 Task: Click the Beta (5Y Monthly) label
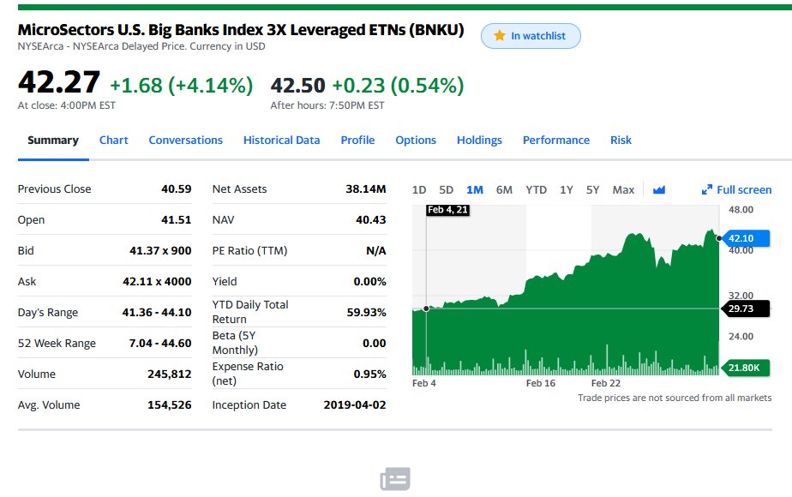235,343
